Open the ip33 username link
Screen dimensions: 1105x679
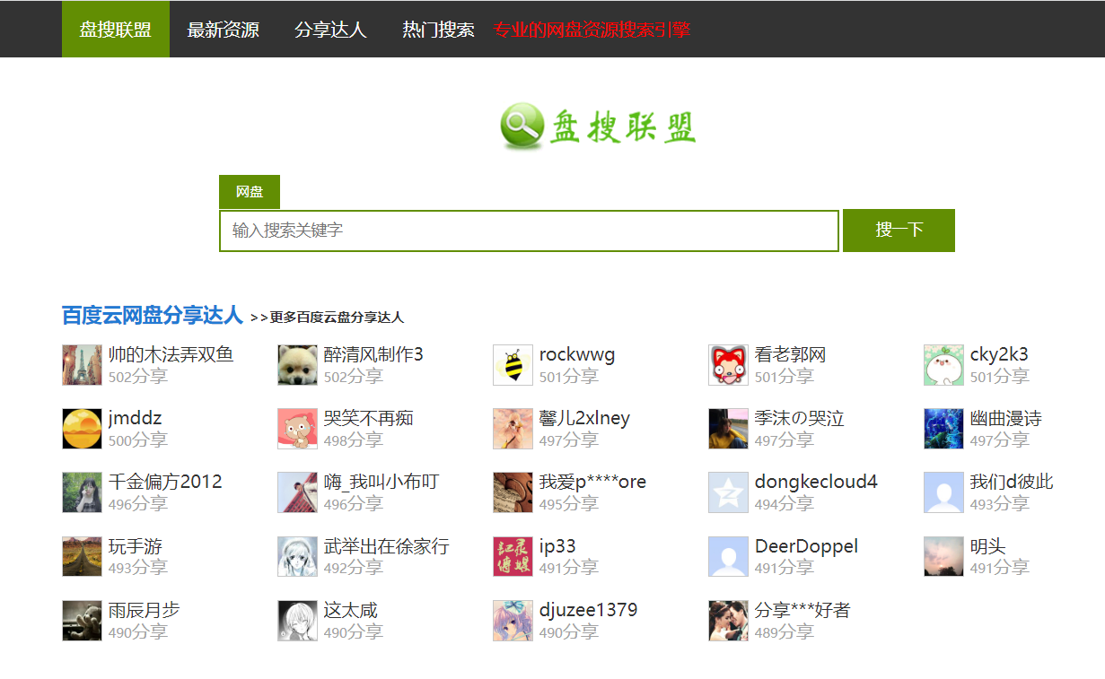[x=557, y=546]
